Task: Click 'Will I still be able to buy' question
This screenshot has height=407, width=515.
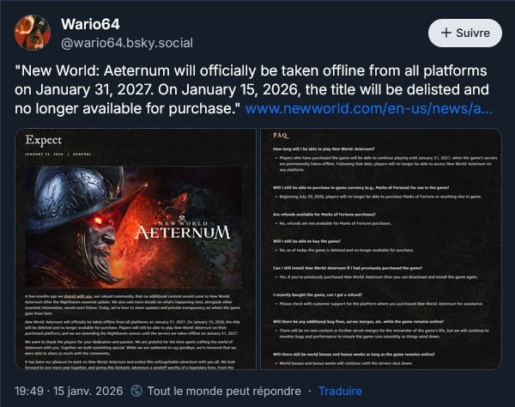Action: click(x=313, y=240)
